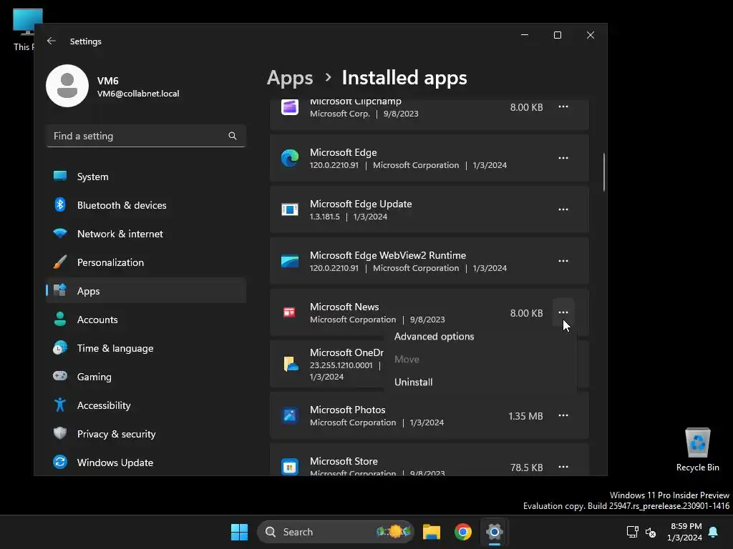Click the taskbar Search box
The height and width of the screenshot is (549, 733).
pyautogui.click(x=335, y=532)
